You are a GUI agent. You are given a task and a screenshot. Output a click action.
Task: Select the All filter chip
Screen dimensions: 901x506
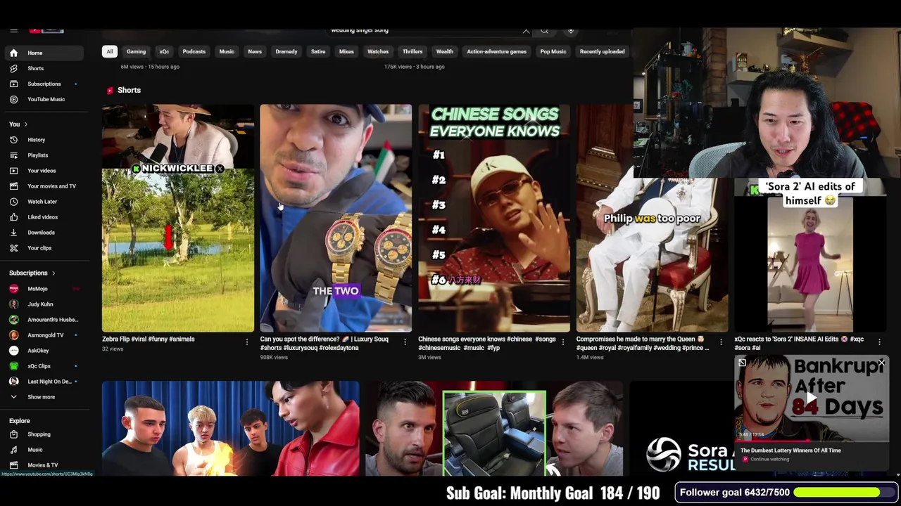point(110,51)
